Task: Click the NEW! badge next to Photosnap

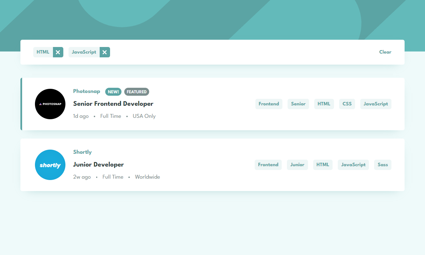Action: [113, 92]
